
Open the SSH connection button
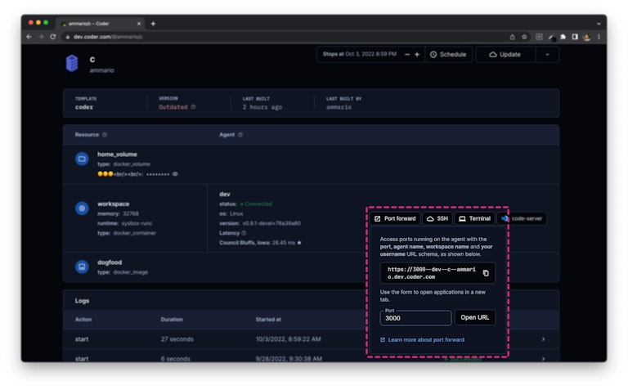(437, 218)
